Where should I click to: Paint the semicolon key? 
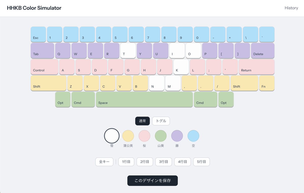(x=214, y=67)
